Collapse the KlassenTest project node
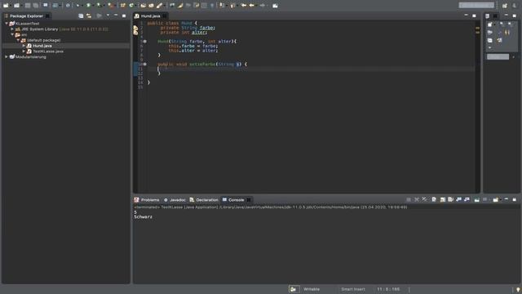 click(7, 24)
